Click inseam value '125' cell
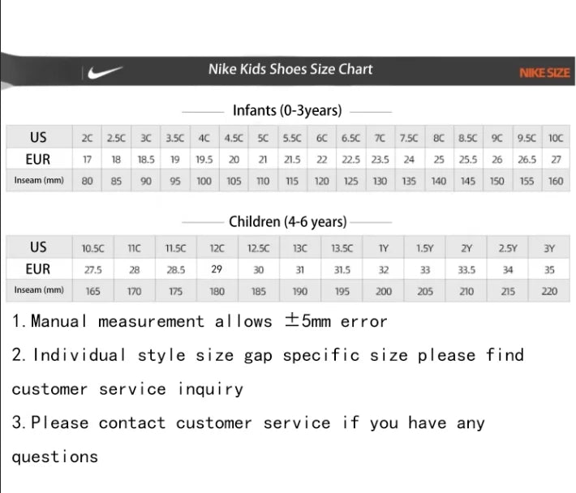The width and height of the screenshot is (576, 493). coord(350,181)
